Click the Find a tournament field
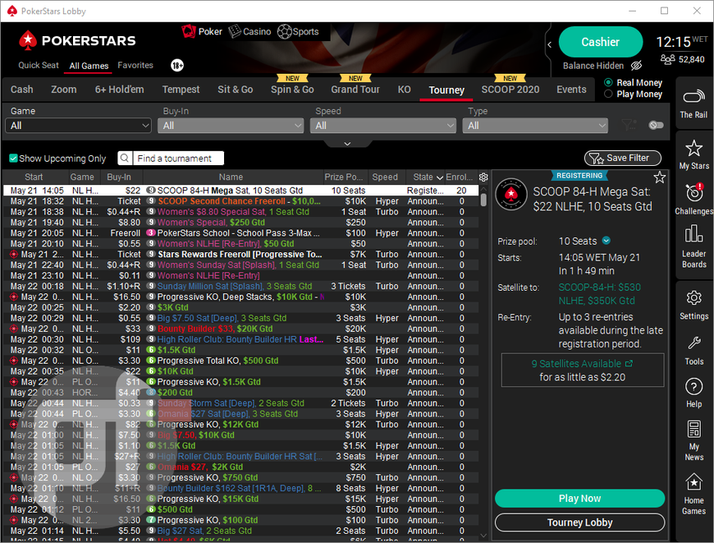 click(x=178, y=159)
